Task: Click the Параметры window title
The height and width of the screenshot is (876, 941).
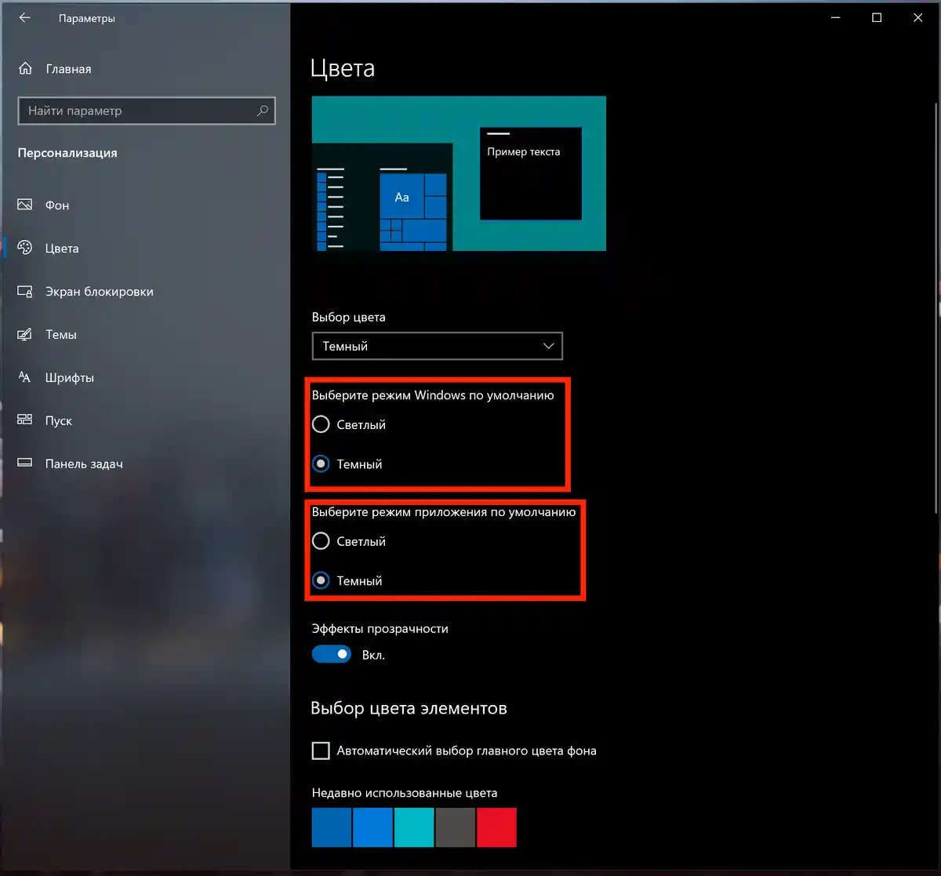Action: (87, 18)
